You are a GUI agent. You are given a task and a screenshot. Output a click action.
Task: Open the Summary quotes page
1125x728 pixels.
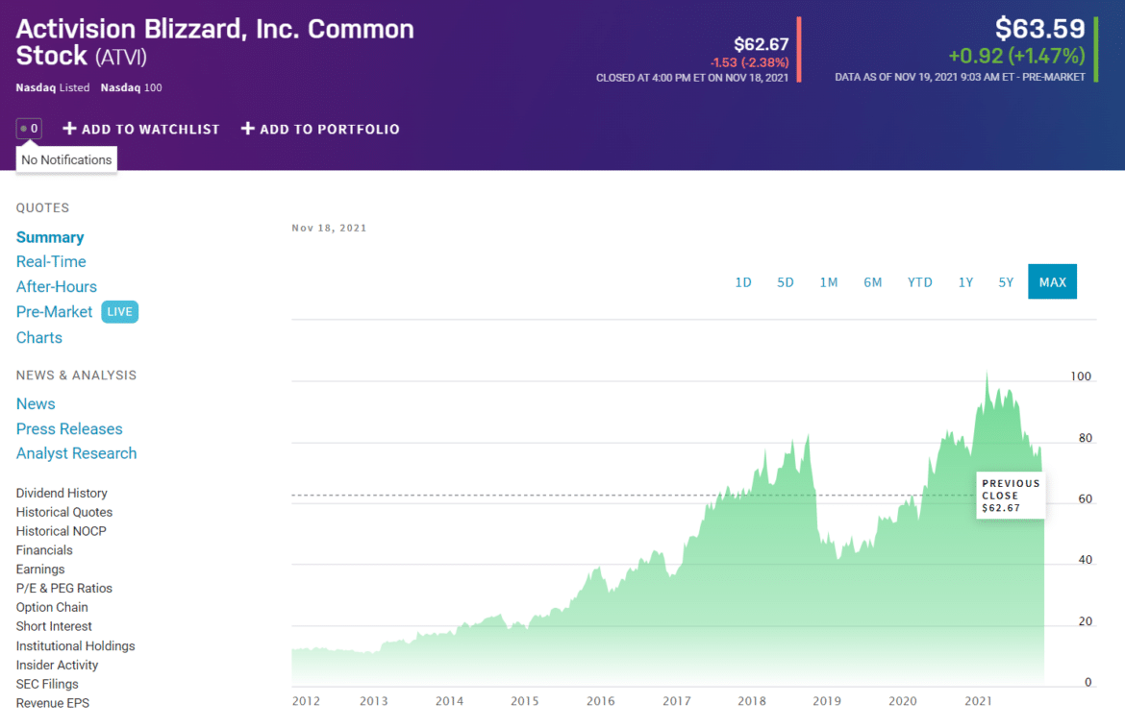[50, 236]
